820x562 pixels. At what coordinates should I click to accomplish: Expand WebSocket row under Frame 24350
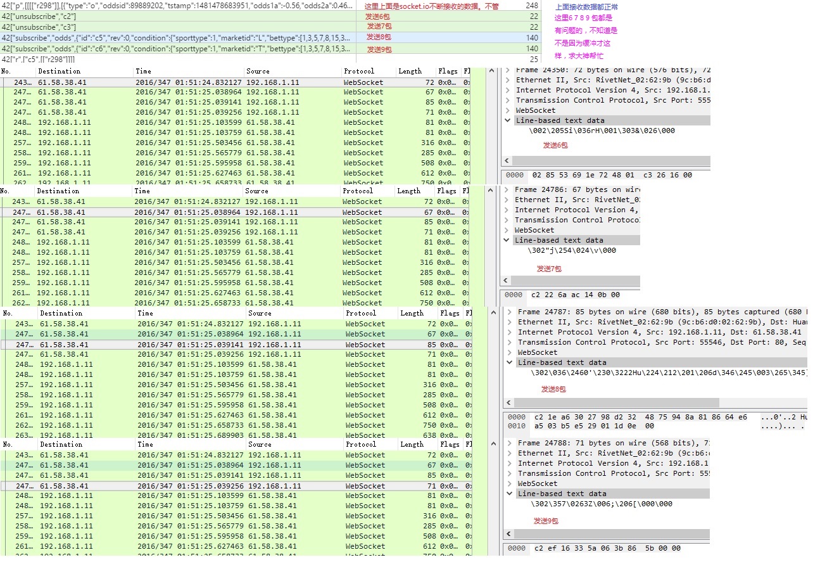pyautogui.click(x=507, y=110)
